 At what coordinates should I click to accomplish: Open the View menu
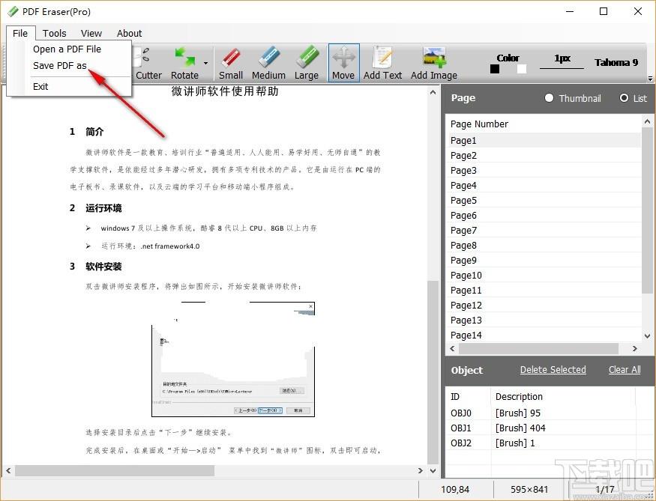click(x=91, y=34)
